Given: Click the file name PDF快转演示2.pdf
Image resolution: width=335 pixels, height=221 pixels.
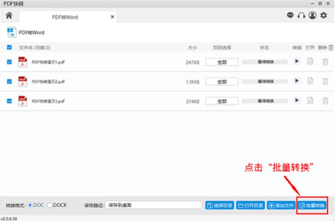Looking at the screenshot, I should click(48, 82).
